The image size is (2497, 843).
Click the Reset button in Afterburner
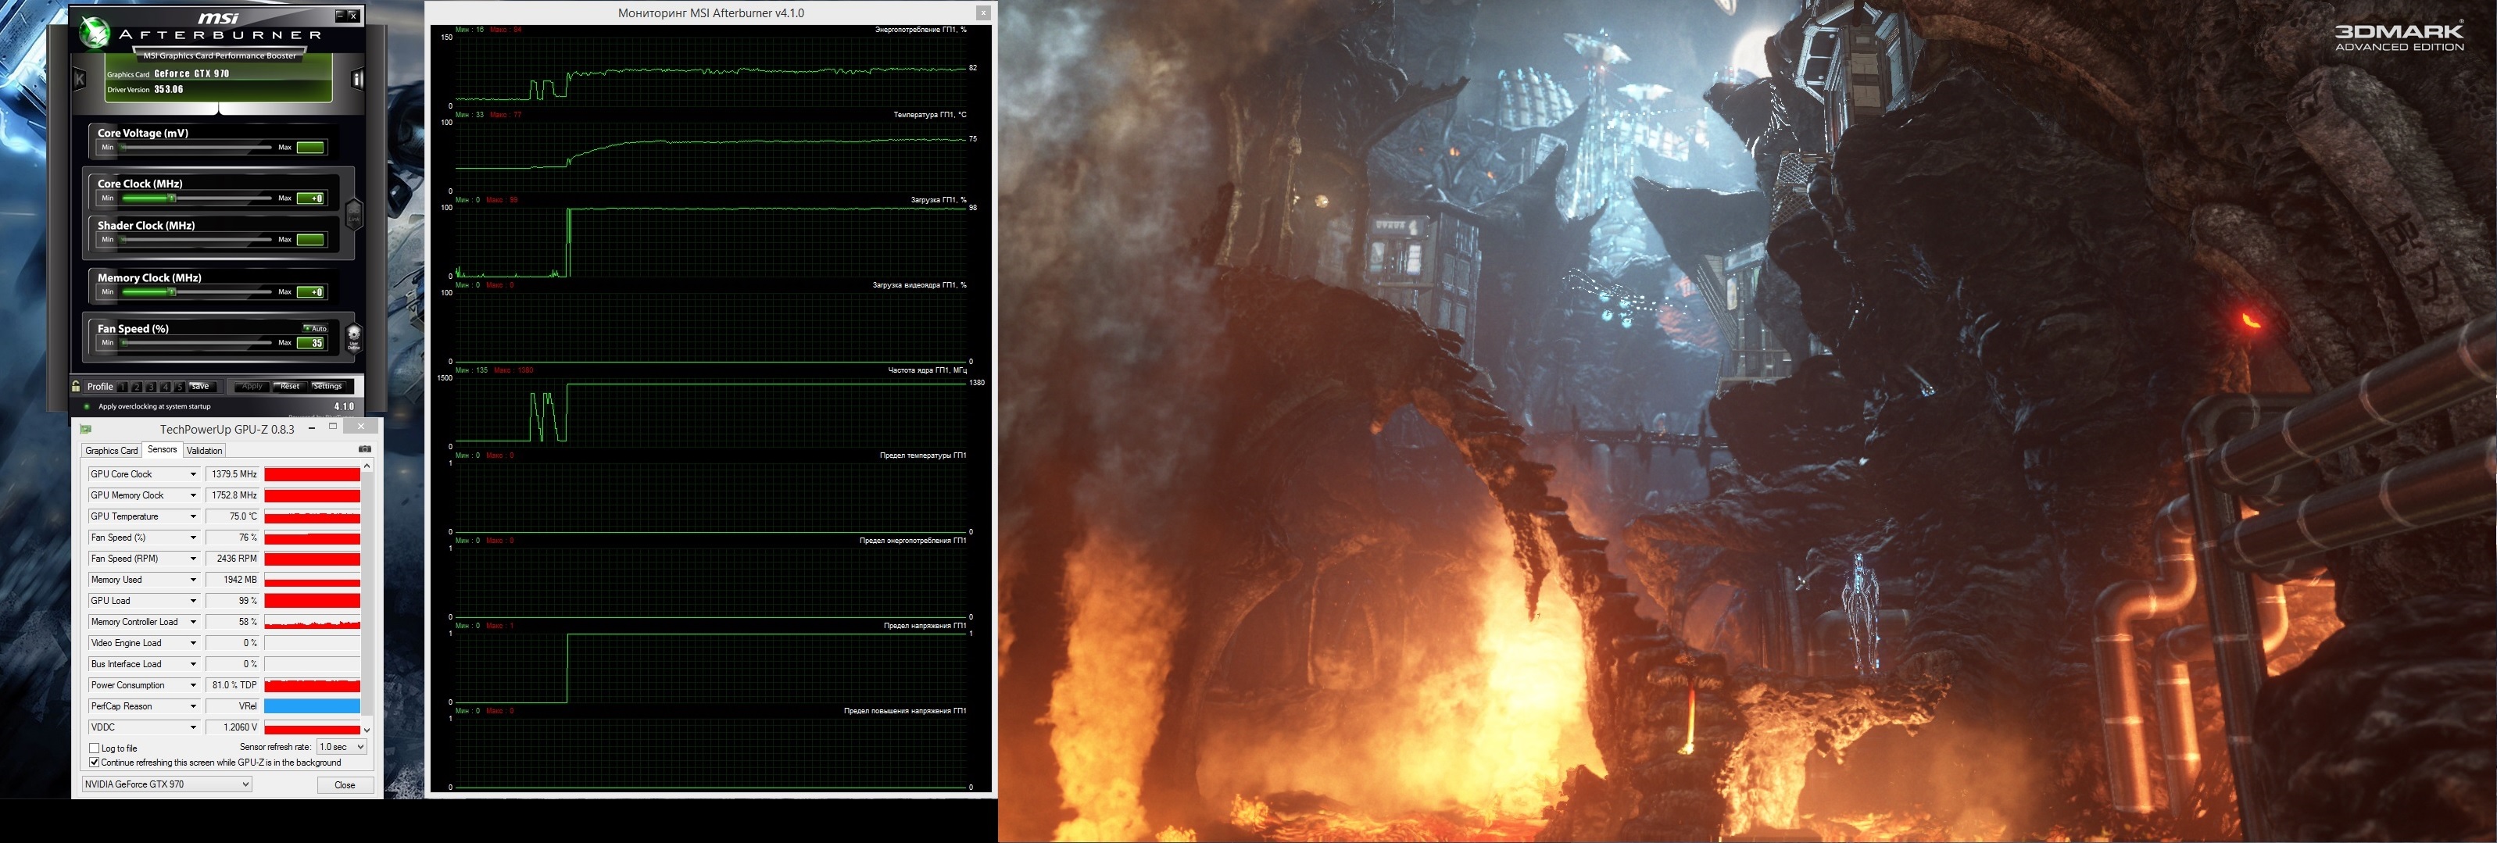[x=289, y=387]
